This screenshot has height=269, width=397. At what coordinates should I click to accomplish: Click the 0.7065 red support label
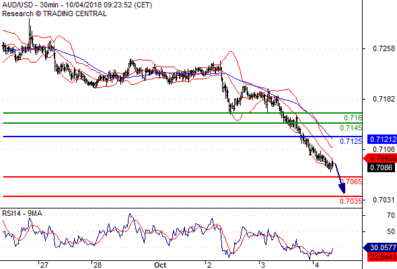point(351,182)
